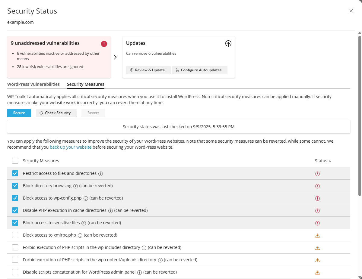362x279 pixels.
Task: Click warning triangle for wp-content/uploads row
Action: [x=317, y=260]
